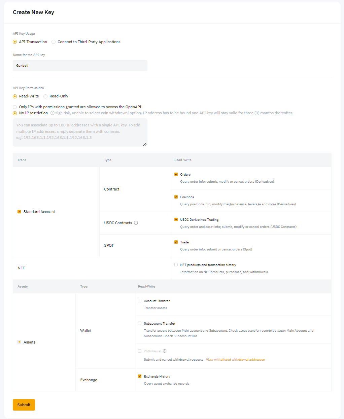Viewport: 344px width, 419px height.
Task: Choose the Read-Write permission radio
Action: (x=15, y=96)
